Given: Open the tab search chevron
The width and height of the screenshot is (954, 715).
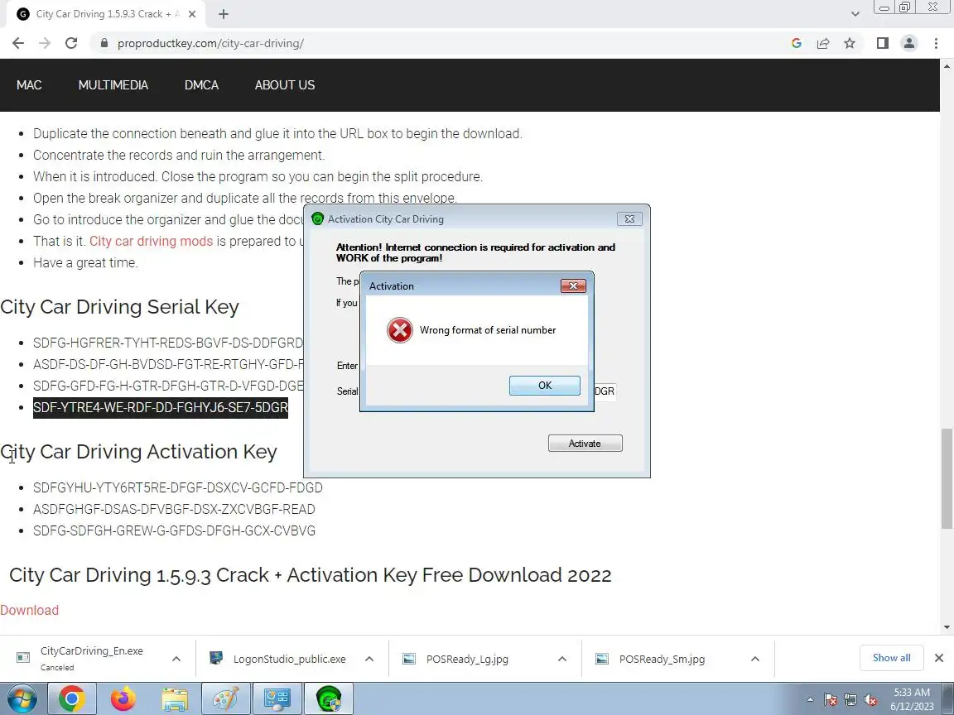Looking at the screenshot, I should (855, 14).
